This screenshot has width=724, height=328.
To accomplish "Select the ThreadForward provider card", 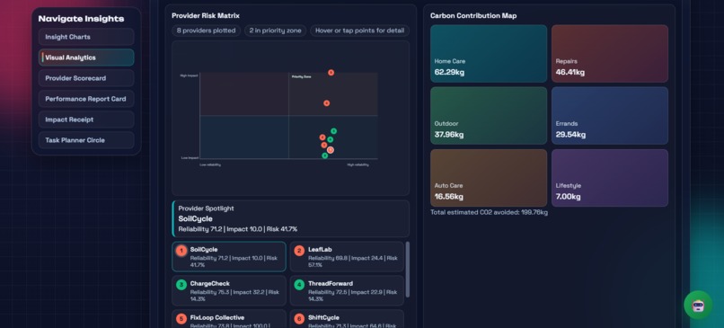I will 347,290.
